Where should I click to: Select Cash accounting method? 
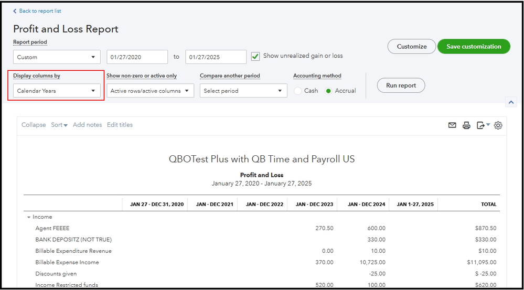click(298, 91)
